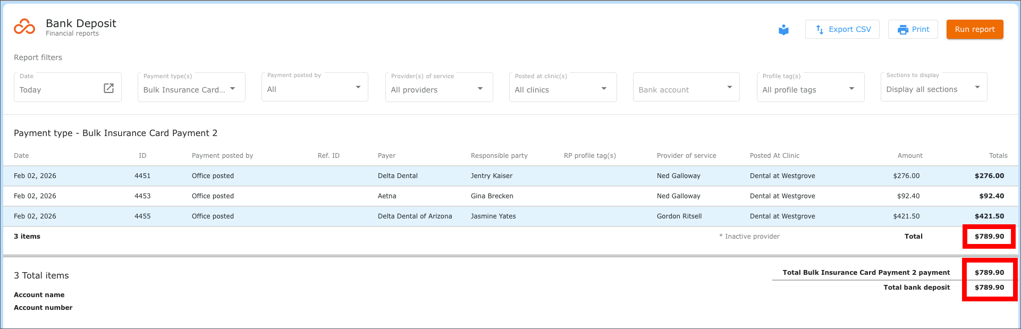
Task: Click payer Delta Dental of Arizona
Action: click(415, 216)
